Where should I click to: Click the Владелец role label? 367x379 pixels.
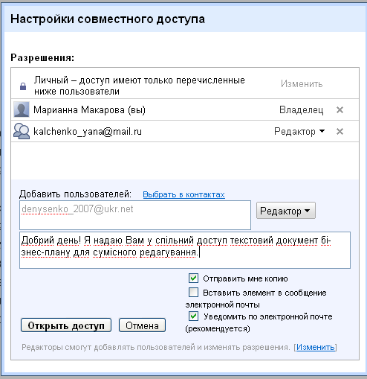pos(302,109)
